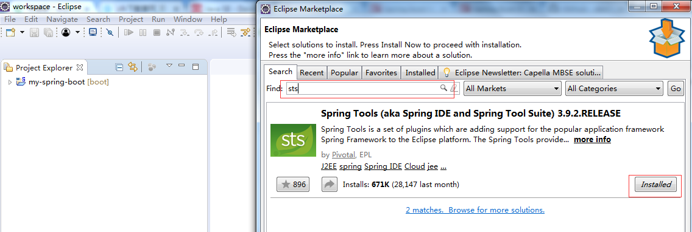Click the blue console monitor toolbar icon
Screen dimensions: 692x232
pyautogui.click(x=93, y=32)
